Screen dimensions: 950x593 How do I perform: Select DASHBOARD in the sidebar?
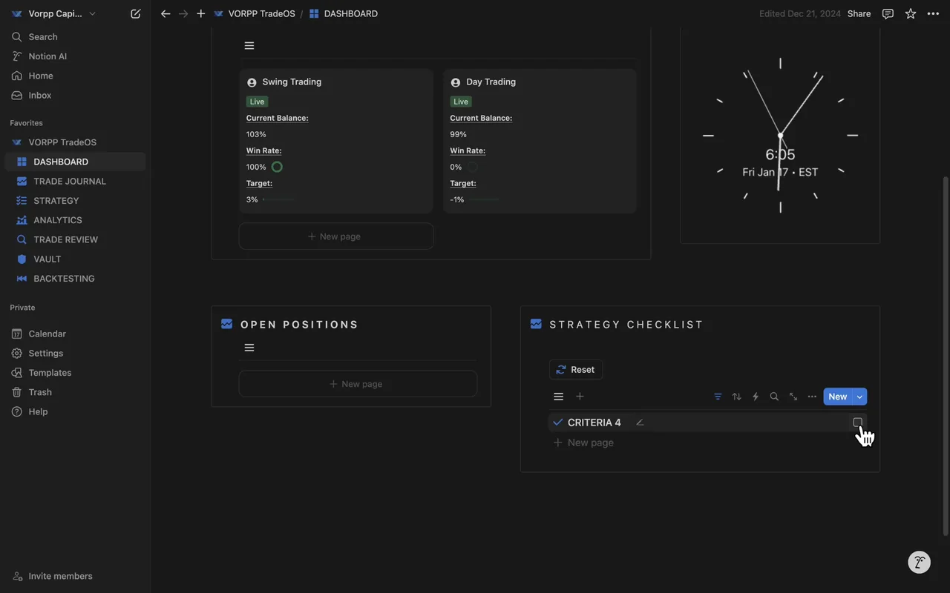coord(75,162)
